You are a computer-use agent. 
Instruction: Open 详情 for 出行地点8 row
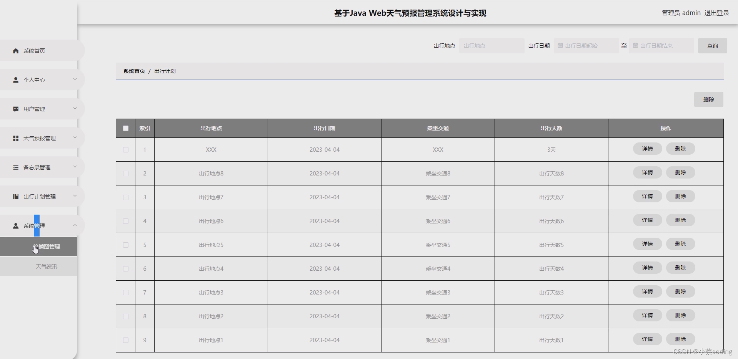click(x=647, y=172)
